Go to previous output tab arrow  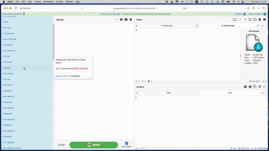click(x=137, y=93)
